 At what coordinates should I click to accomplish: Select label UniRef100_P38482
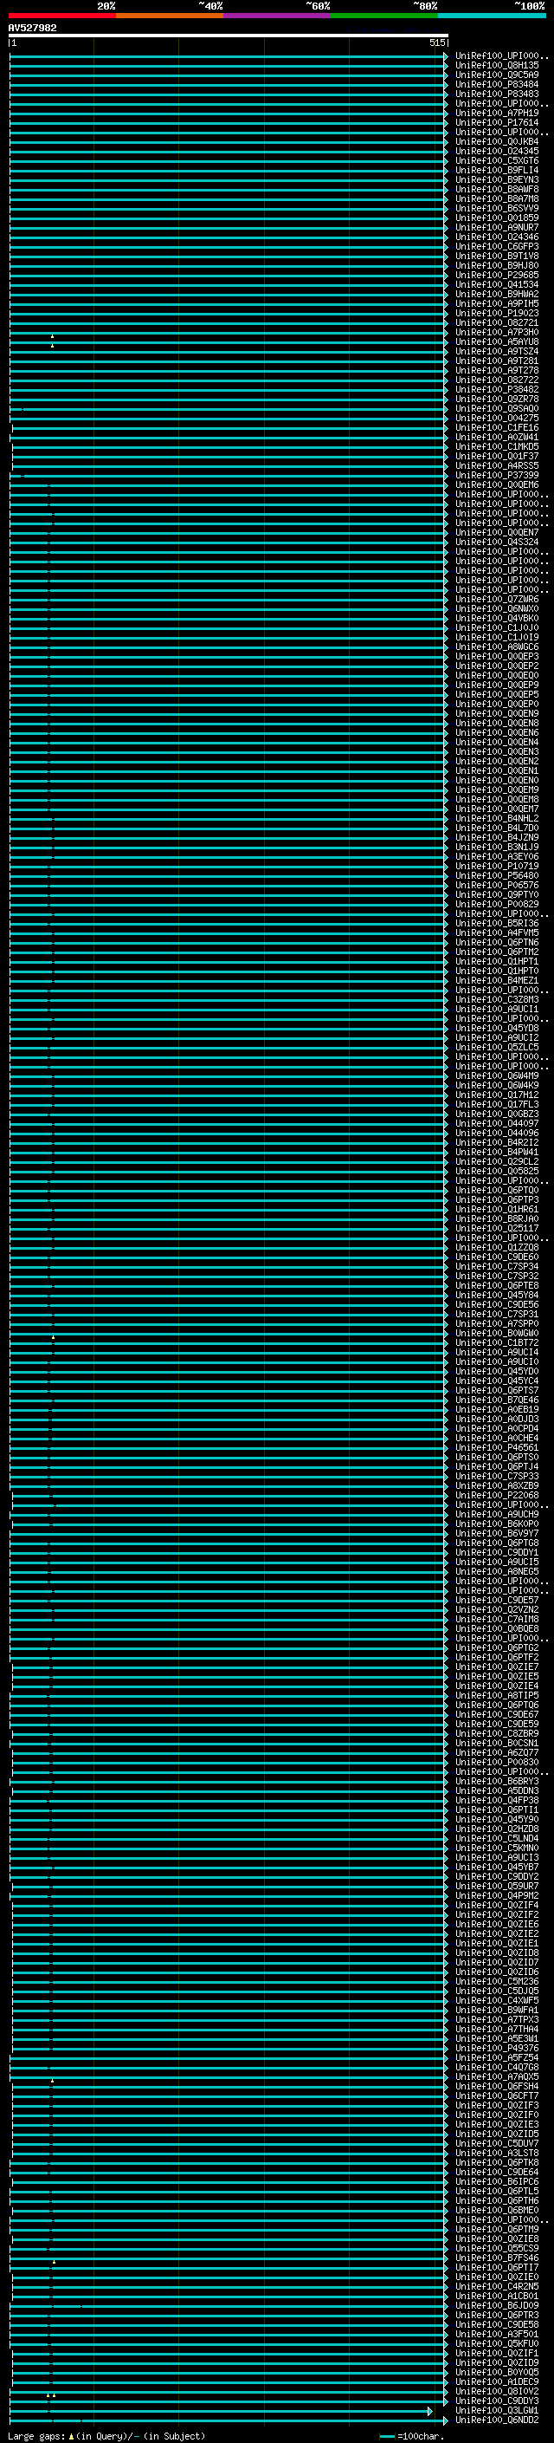497,389
